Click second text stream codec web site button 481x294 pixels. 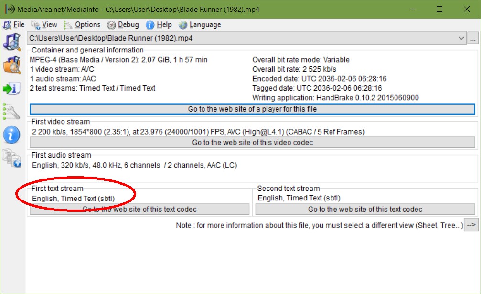pos(365,210)
